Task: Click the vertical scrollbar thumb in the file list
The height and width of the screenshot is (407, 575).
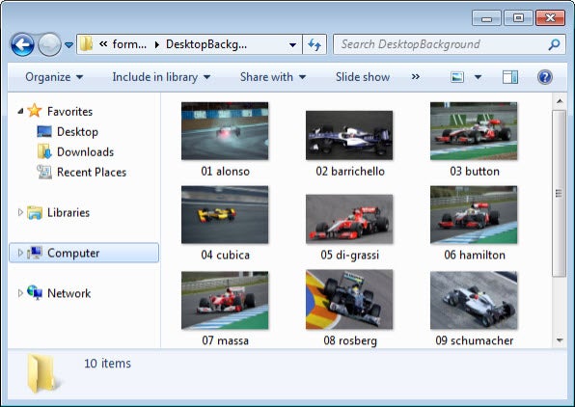Action: 560,193
